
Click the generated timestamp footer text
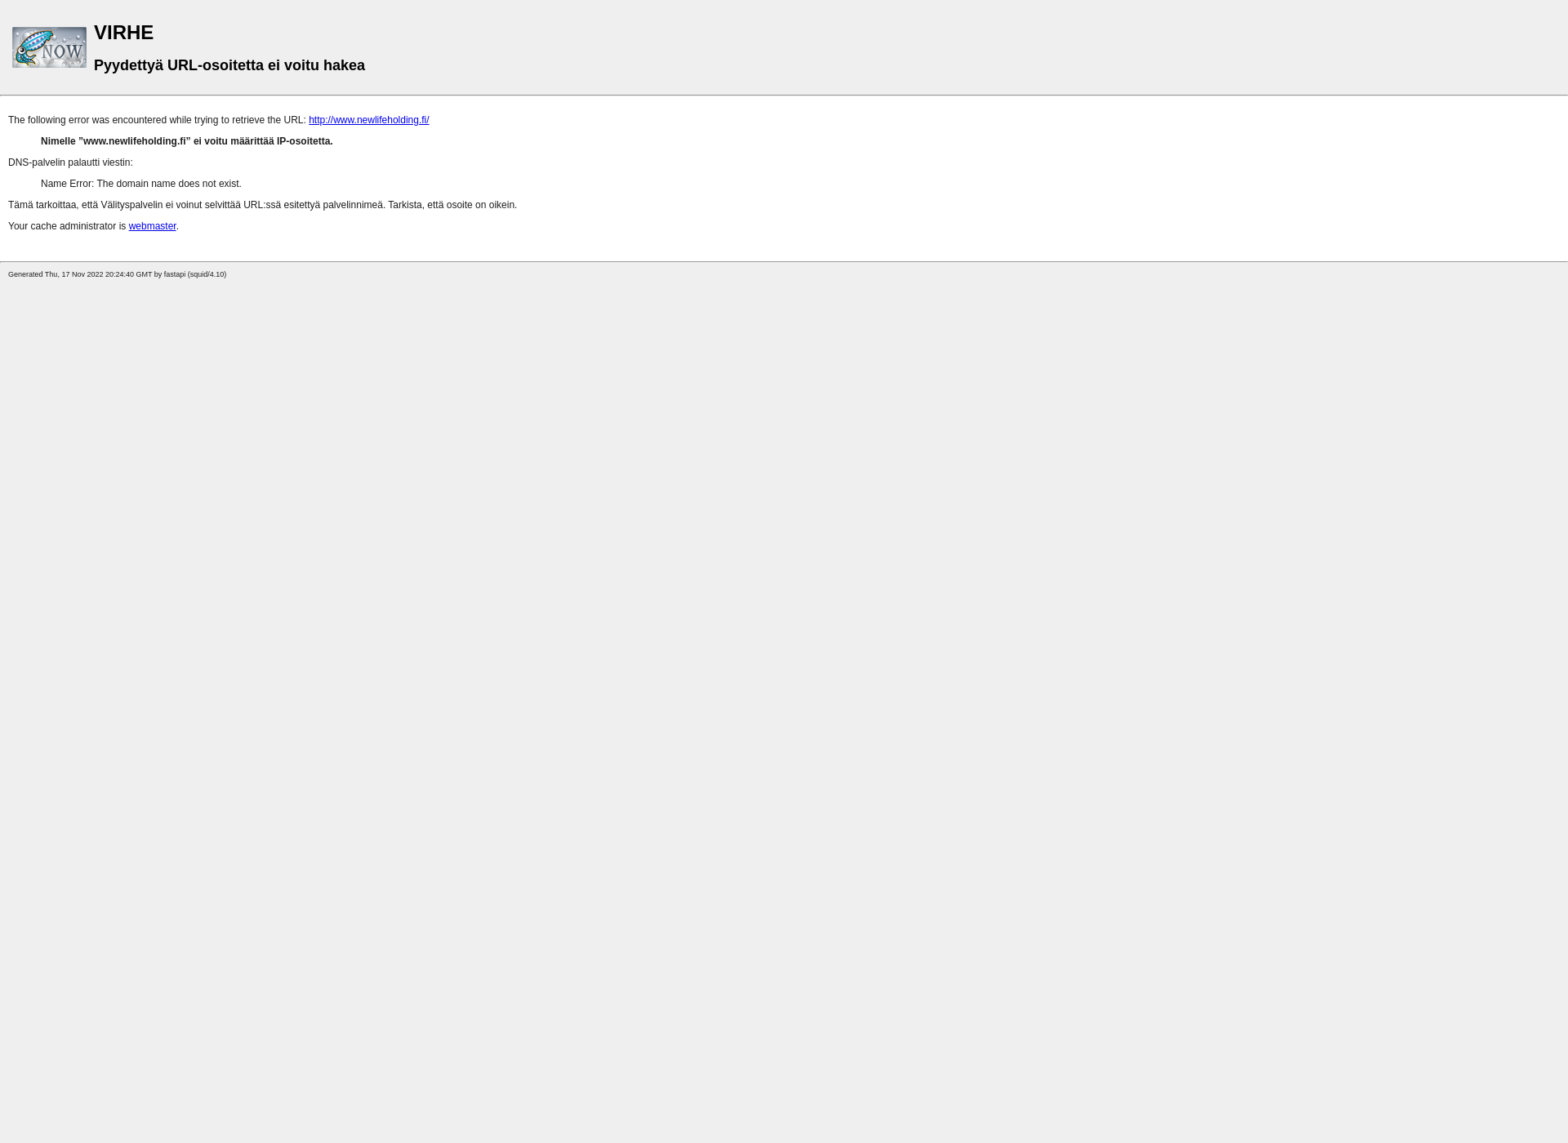point(117,274)
